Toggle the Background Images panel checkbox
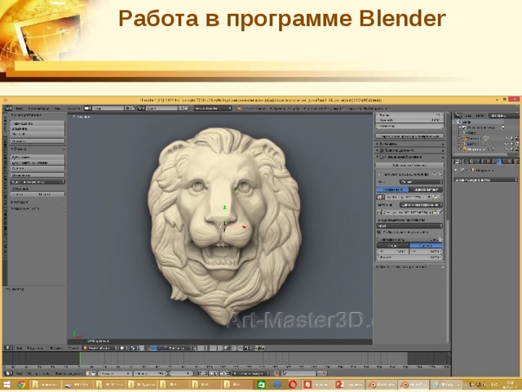Image resolution: width=522 pixels, height=392 pixels. click(x=382, y=157)
